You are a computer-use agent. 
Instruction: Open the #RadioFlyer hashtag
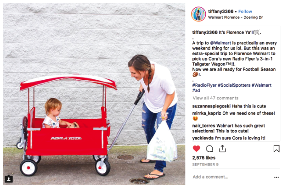[x=204, y=85]
